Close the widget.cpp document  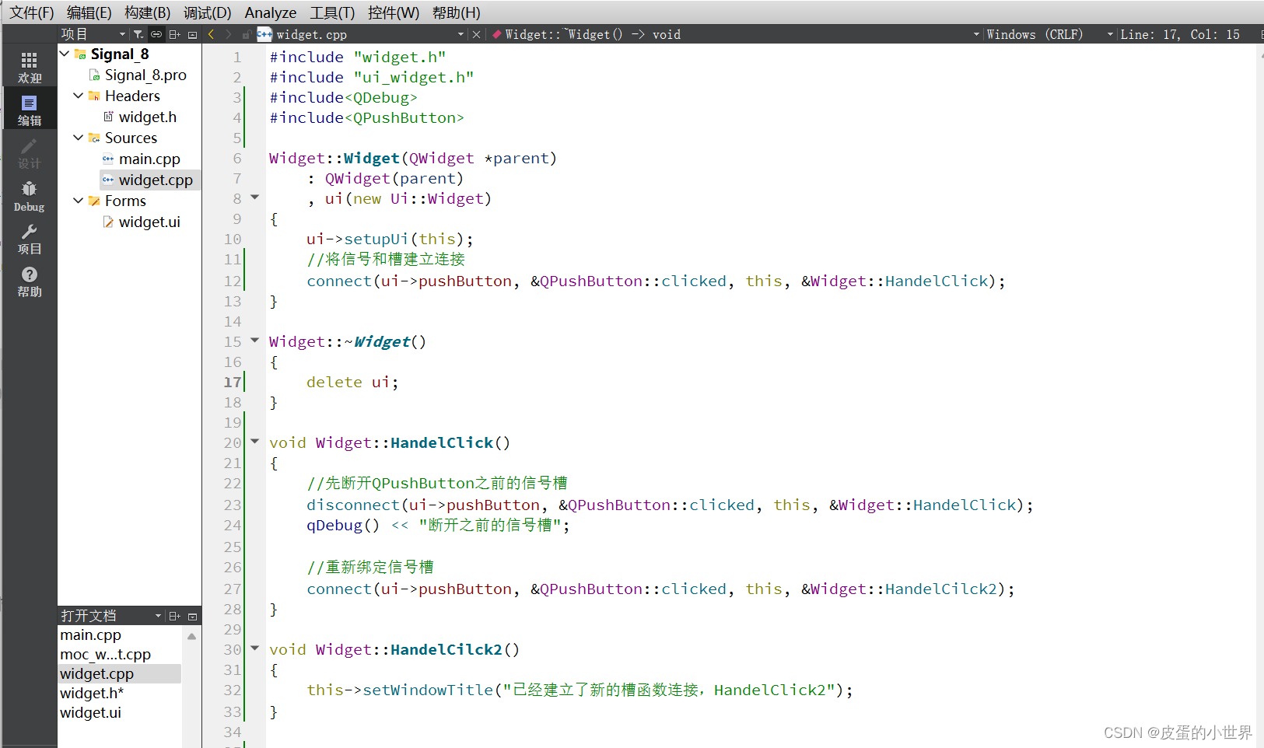477,34
